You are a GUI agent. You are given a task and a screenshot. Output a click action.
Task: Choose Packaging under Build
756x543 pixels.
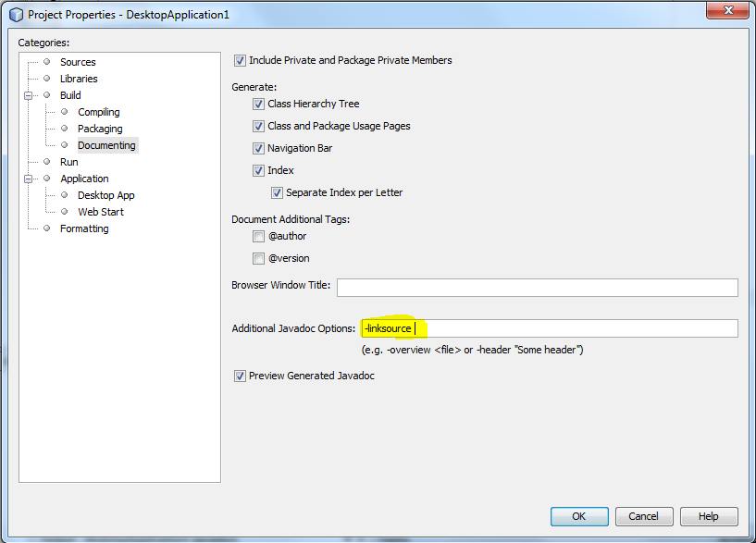pos(100,129)
